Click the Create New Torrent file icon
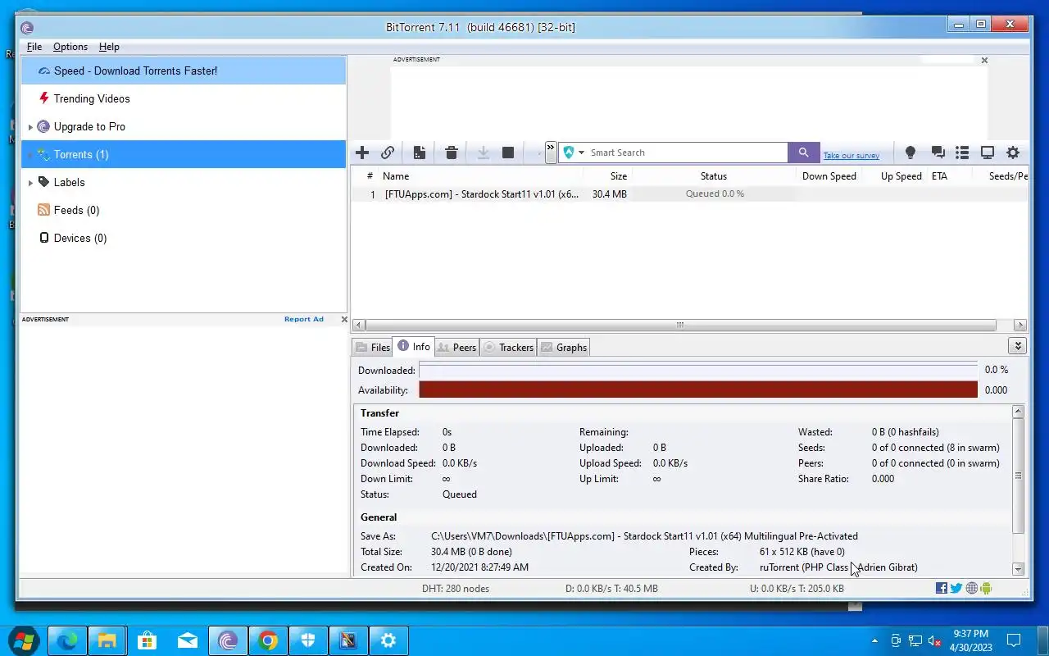This screenshot has height=656, width=1049. (x=419, y=153)
